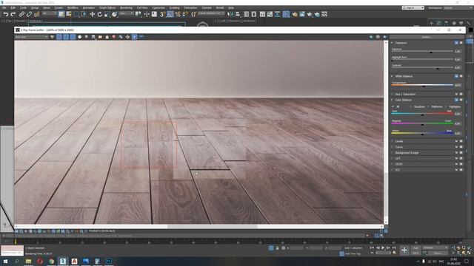Click the taskbar search icon
The image size is (474, 266).
(16, 261)
